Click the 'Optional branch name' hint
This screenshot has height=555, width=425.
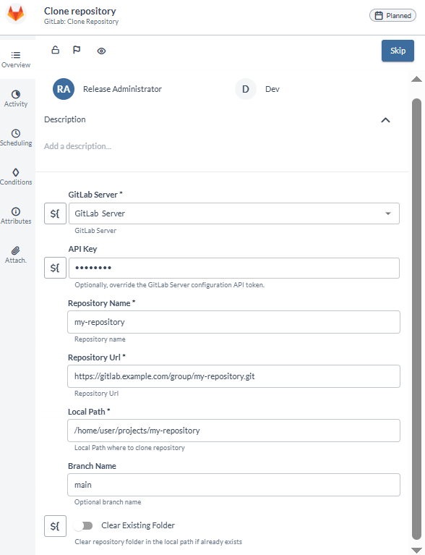tap(108, 502)
